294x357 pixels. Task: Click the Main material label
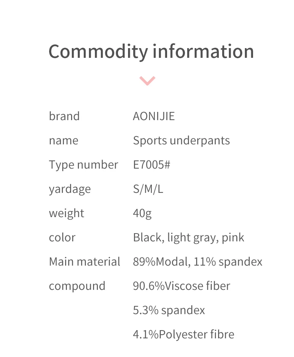coord(84,262)
